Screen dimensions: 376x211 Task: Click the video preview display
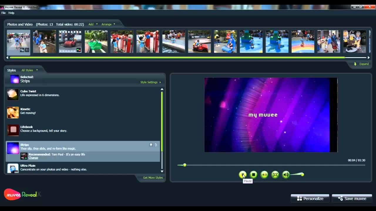[271, 115]
